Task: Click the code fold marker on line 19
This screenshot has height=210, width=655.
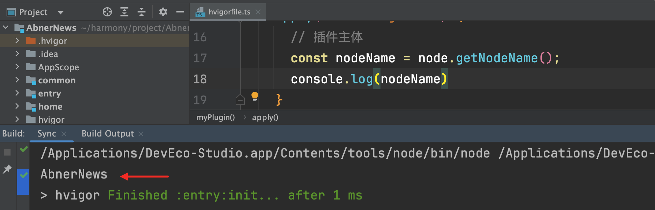Action: tap(240, 99)
